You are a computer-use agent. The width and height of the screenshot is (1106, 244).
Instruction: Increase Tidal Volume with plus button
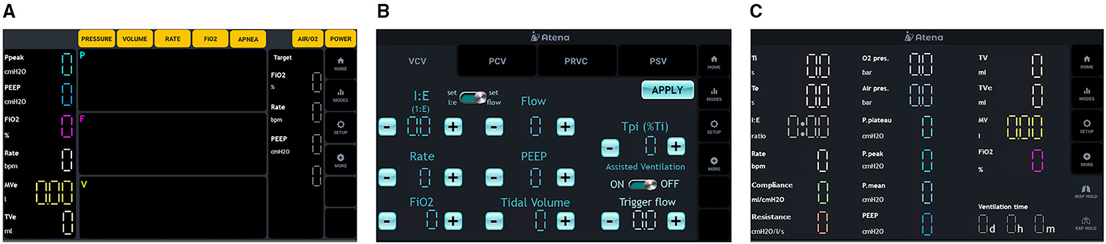coord(565,221)
